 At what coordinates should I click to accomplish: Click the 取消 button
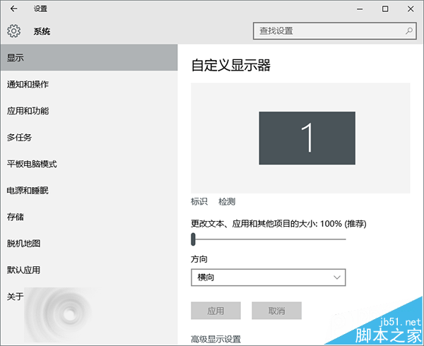(276, 311)
